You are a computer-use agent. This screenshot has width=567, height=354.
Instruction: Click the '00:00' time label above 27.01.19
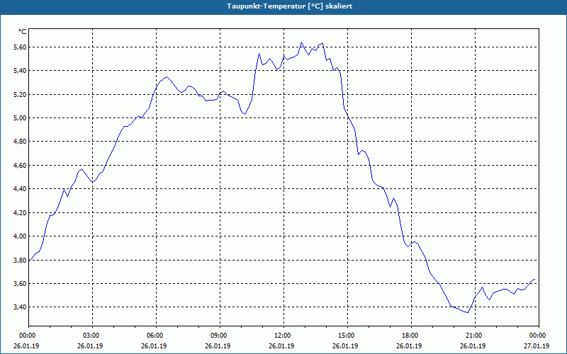(537, 336)
